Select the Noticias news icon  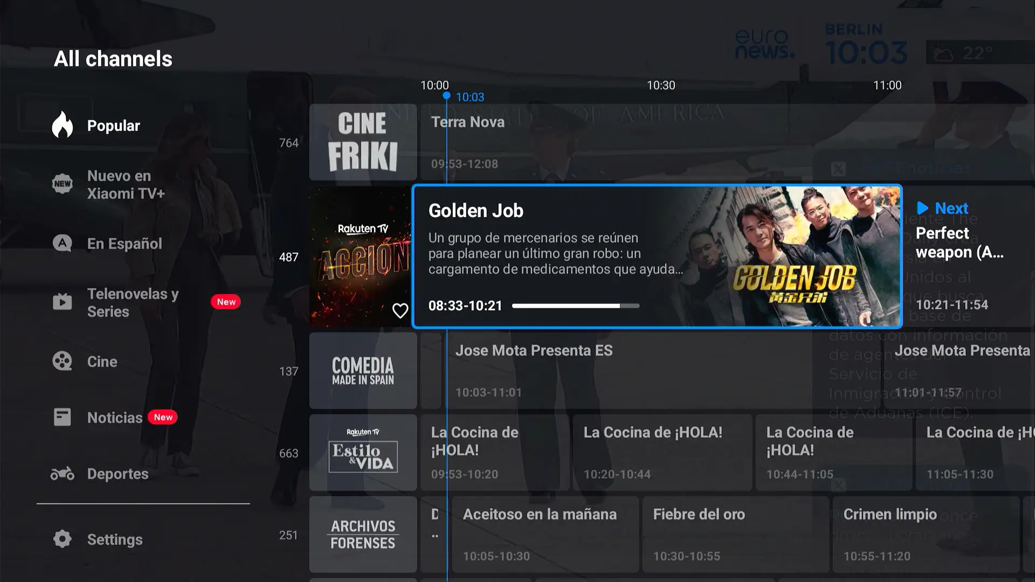(x=63, y=417)
